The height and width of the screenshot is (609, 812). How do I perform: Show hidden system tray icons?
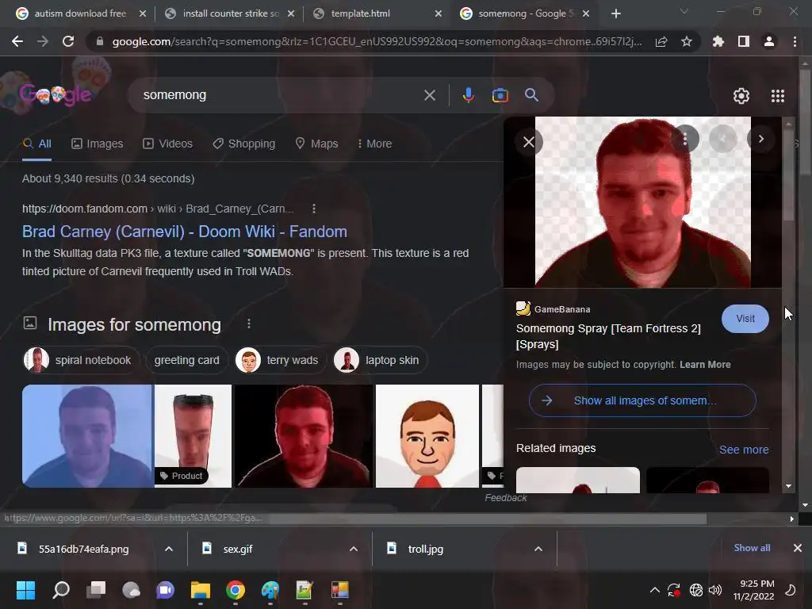654,590
